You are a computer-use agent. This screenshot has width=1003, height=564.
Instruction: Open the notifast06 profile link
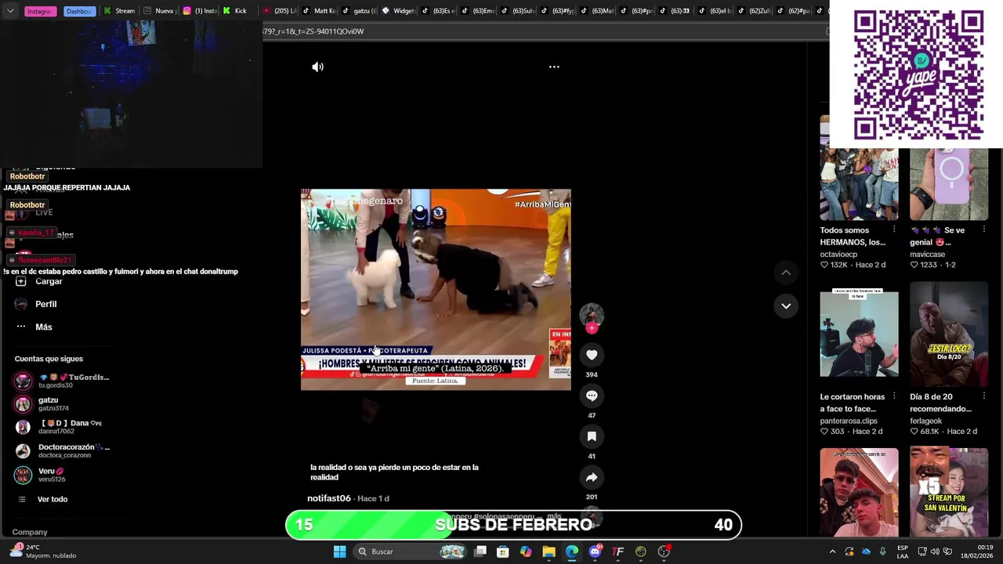(x=329, y=498)
